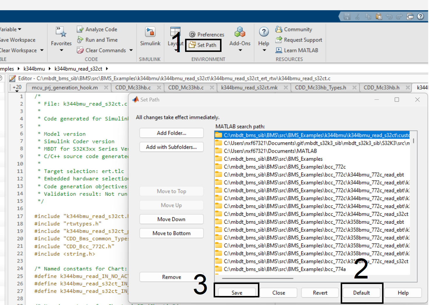Open Learn MATLAB from Resources
This screenshot has height=305, width=429.
coord(279,50)
